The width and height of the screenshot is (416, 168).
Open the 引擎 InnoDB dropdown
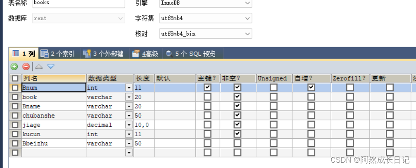coord(206,3)
